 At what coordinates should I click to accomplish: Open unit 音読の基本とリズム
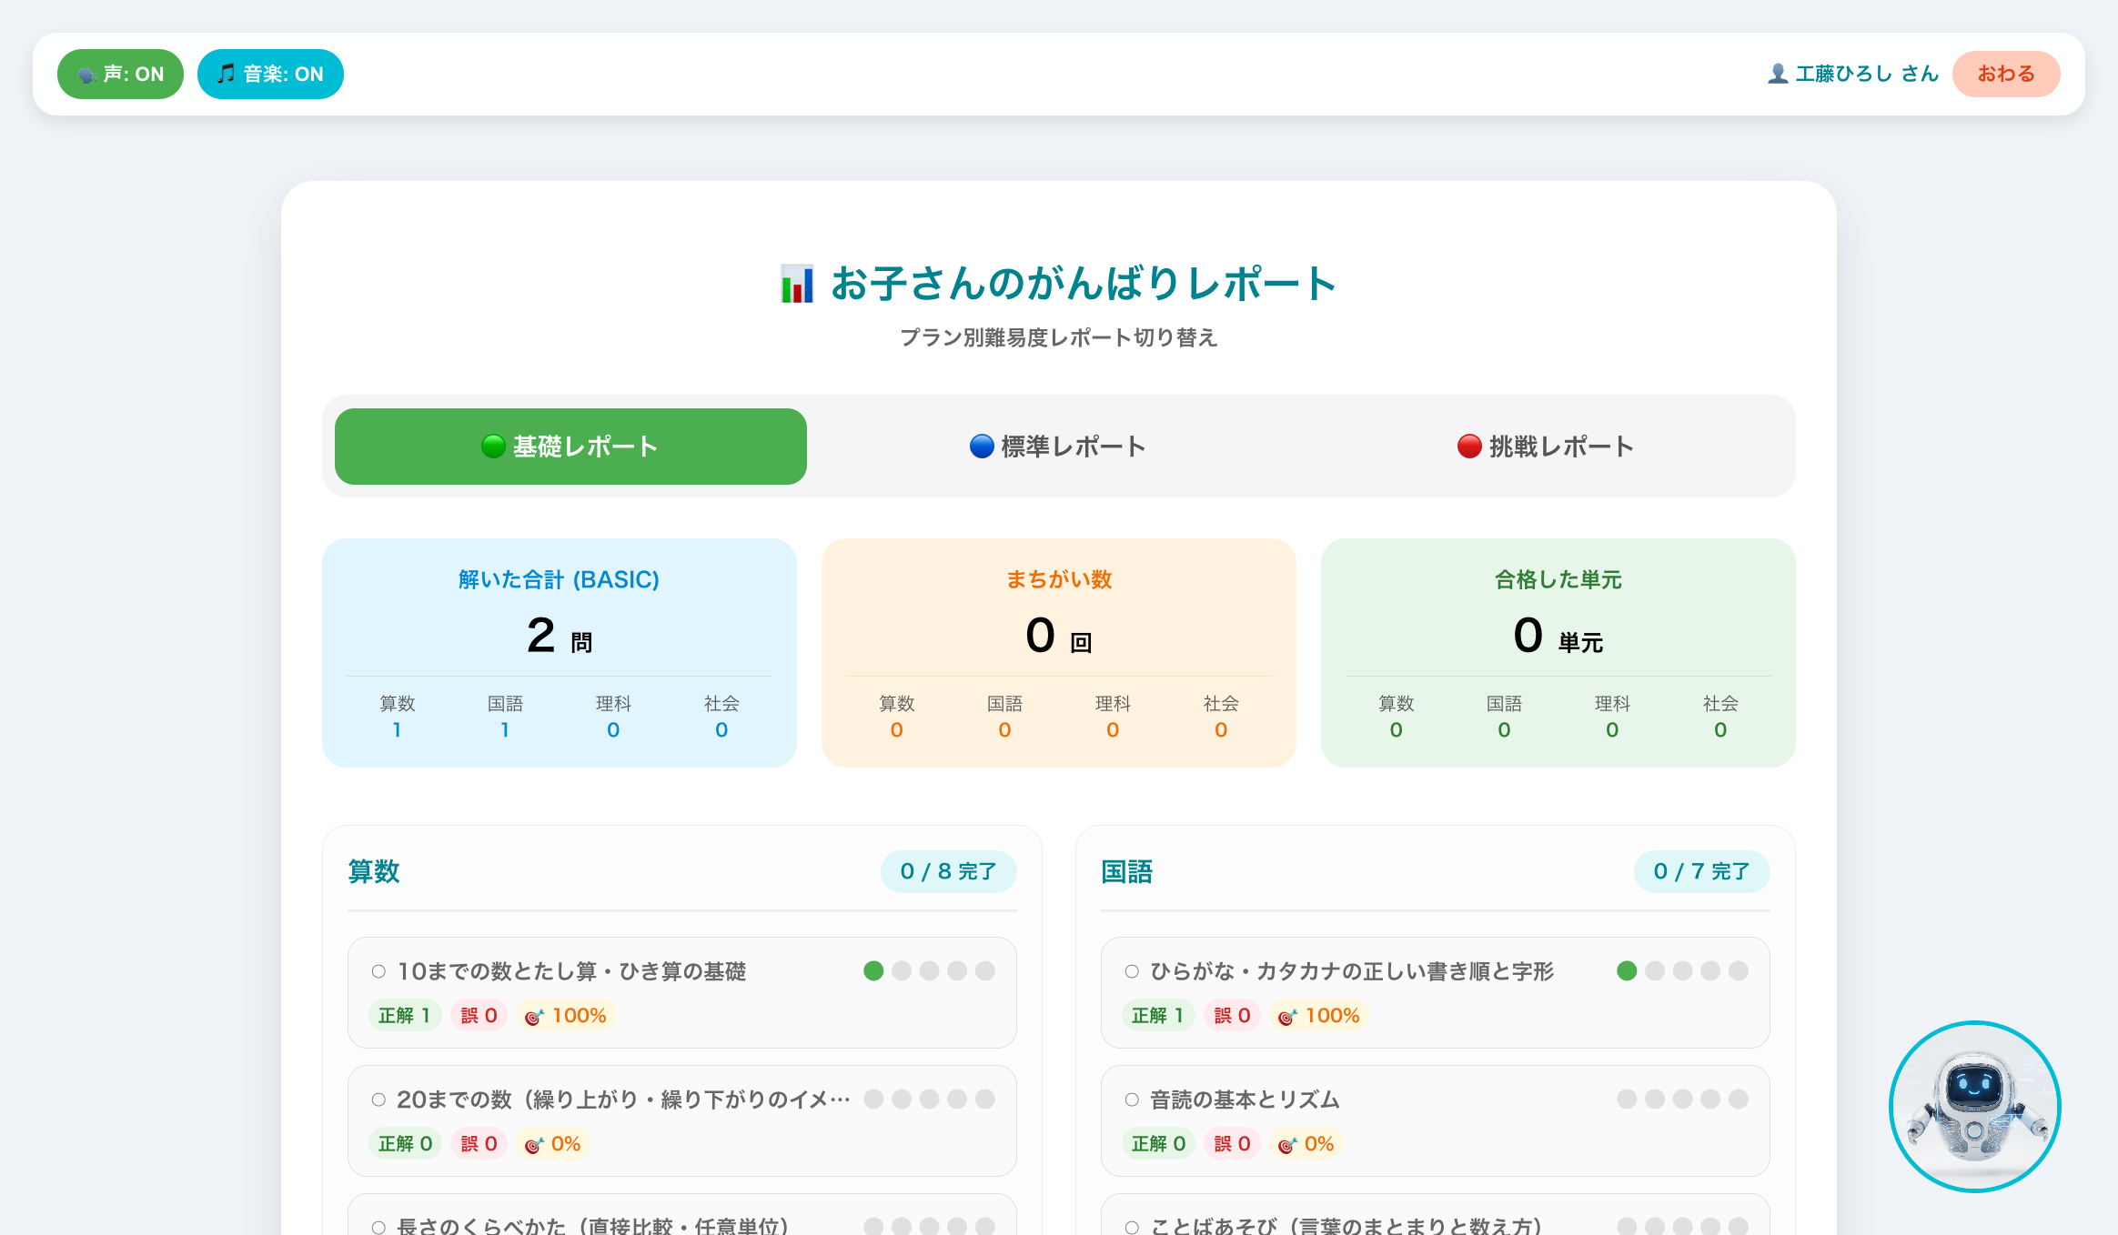[x=1436, y=1120]
